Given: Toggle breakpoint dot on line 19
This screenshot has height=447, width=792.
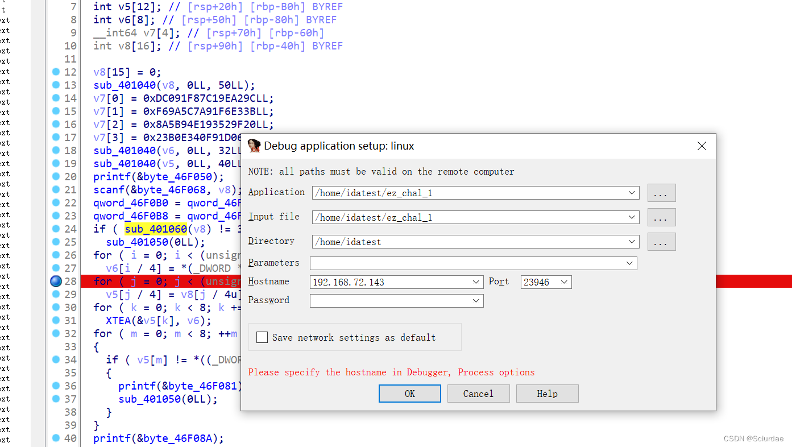Looking at the screenshot, I should (56, 163).
